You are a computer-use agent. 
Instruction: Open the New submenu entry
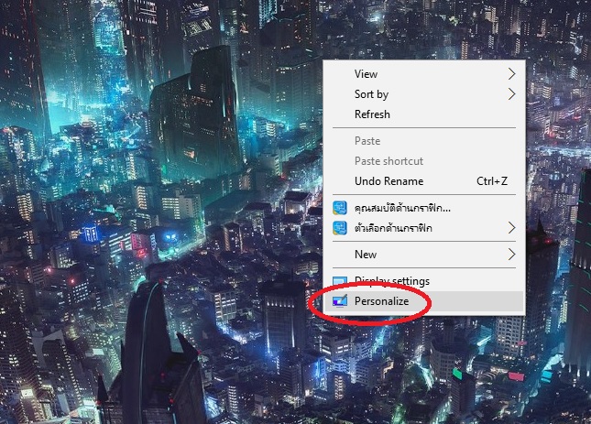point(424,255)
